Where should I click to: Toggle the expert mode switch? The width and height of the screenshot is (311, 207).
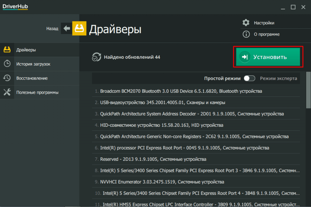coord(249,78)
